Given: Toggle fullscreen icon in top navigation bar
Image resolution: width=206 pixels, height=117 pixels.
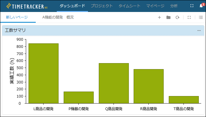Looking at the screenshot, I should 192,6.
